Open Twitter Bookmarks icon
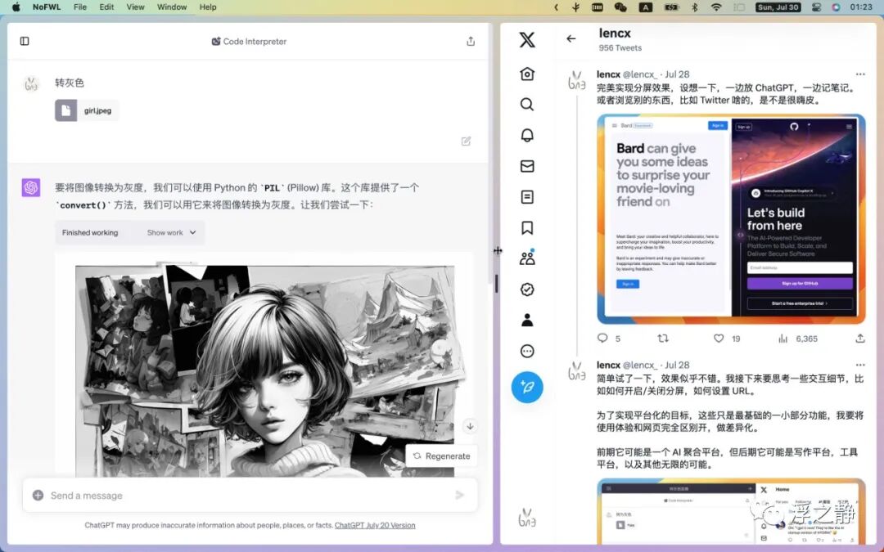Screen dimensions: 884x552 click(x=527, y=227)
